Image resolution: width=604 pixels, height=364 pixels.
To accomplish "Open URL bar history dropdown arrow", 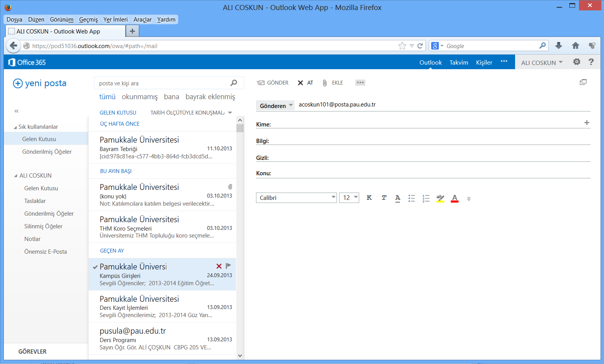I will tap(412, 46).
